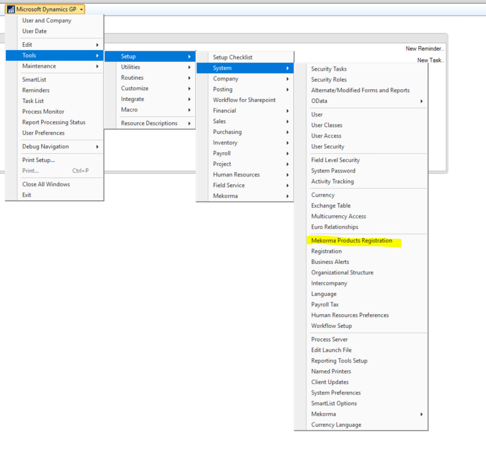Image resolution: width=486 pixels, height=475 pixels.
Task: Expand Resource Descriptions submenu
Action: [x=150, y=123]
